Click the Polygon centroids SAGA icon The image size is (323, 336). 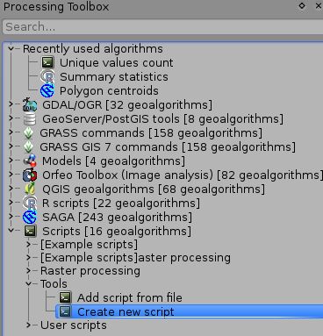pyautogui.click(x=47, y=91)
